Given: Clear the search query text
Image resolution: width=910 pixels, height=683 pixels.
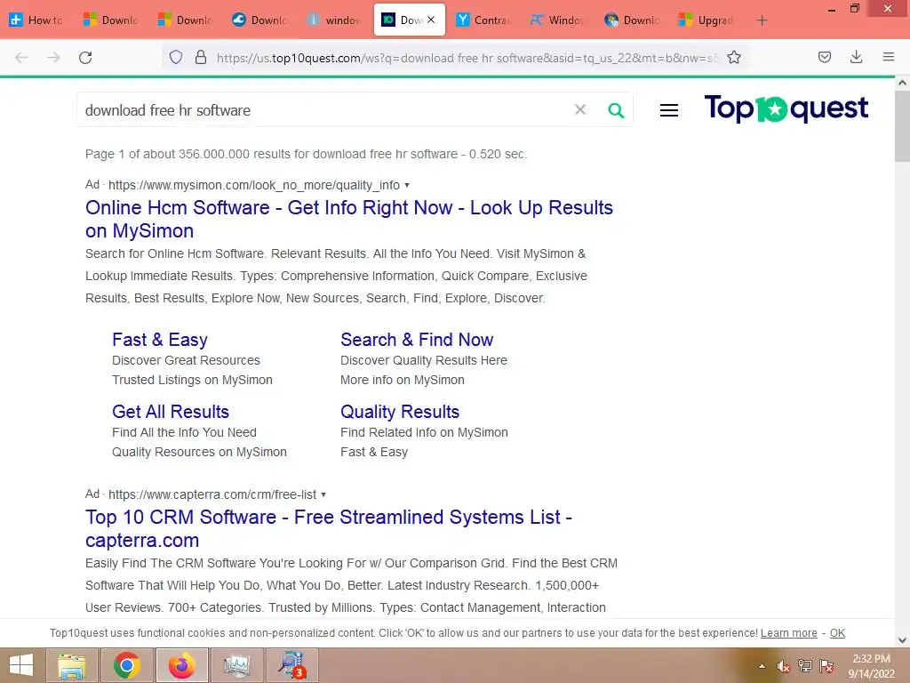Looking at the screenshot, I should (x=579, y=109).
